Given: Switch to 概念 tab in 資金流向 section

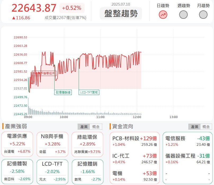Looking at the screenshot, I should (x=206, y=127).
